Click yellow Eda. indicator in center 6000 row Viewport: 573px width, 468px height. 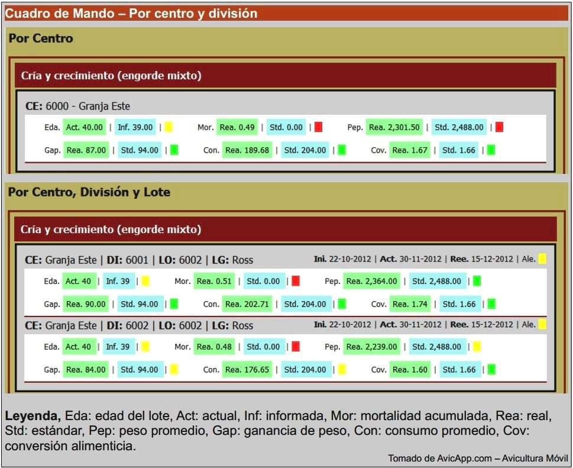point(168,127)
